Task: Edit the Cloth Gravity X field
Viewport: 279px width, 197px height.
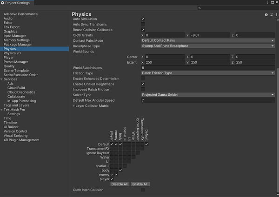Action: point(165,35)
